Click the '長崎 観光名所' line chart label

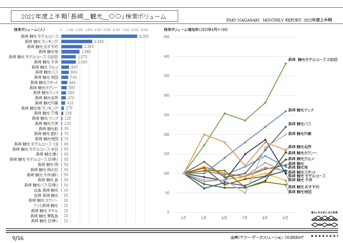tap(300, 147)
